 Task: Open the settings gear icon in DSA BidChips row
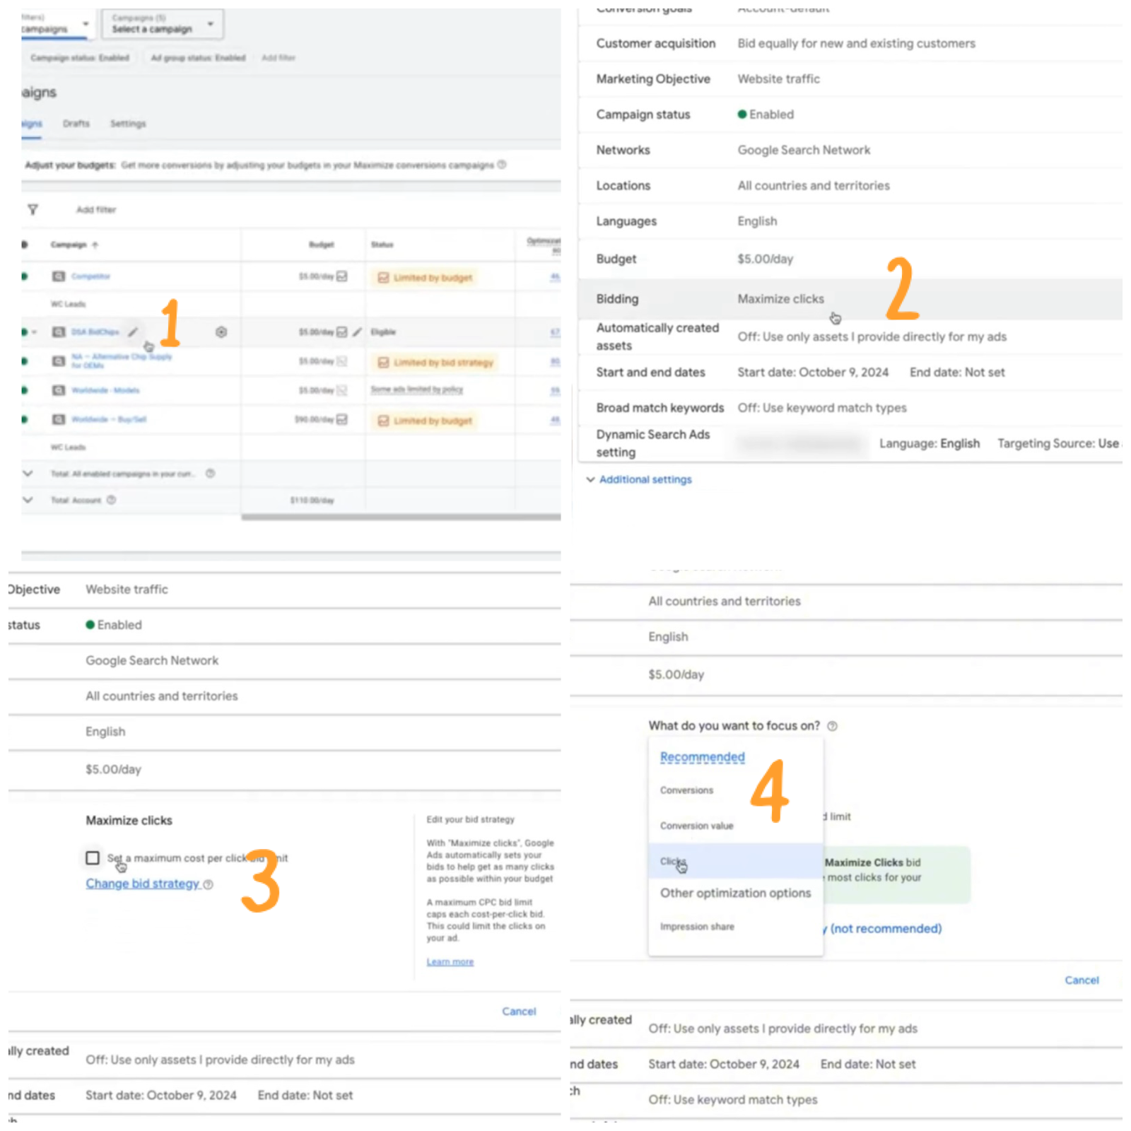(x=221, y=332)
